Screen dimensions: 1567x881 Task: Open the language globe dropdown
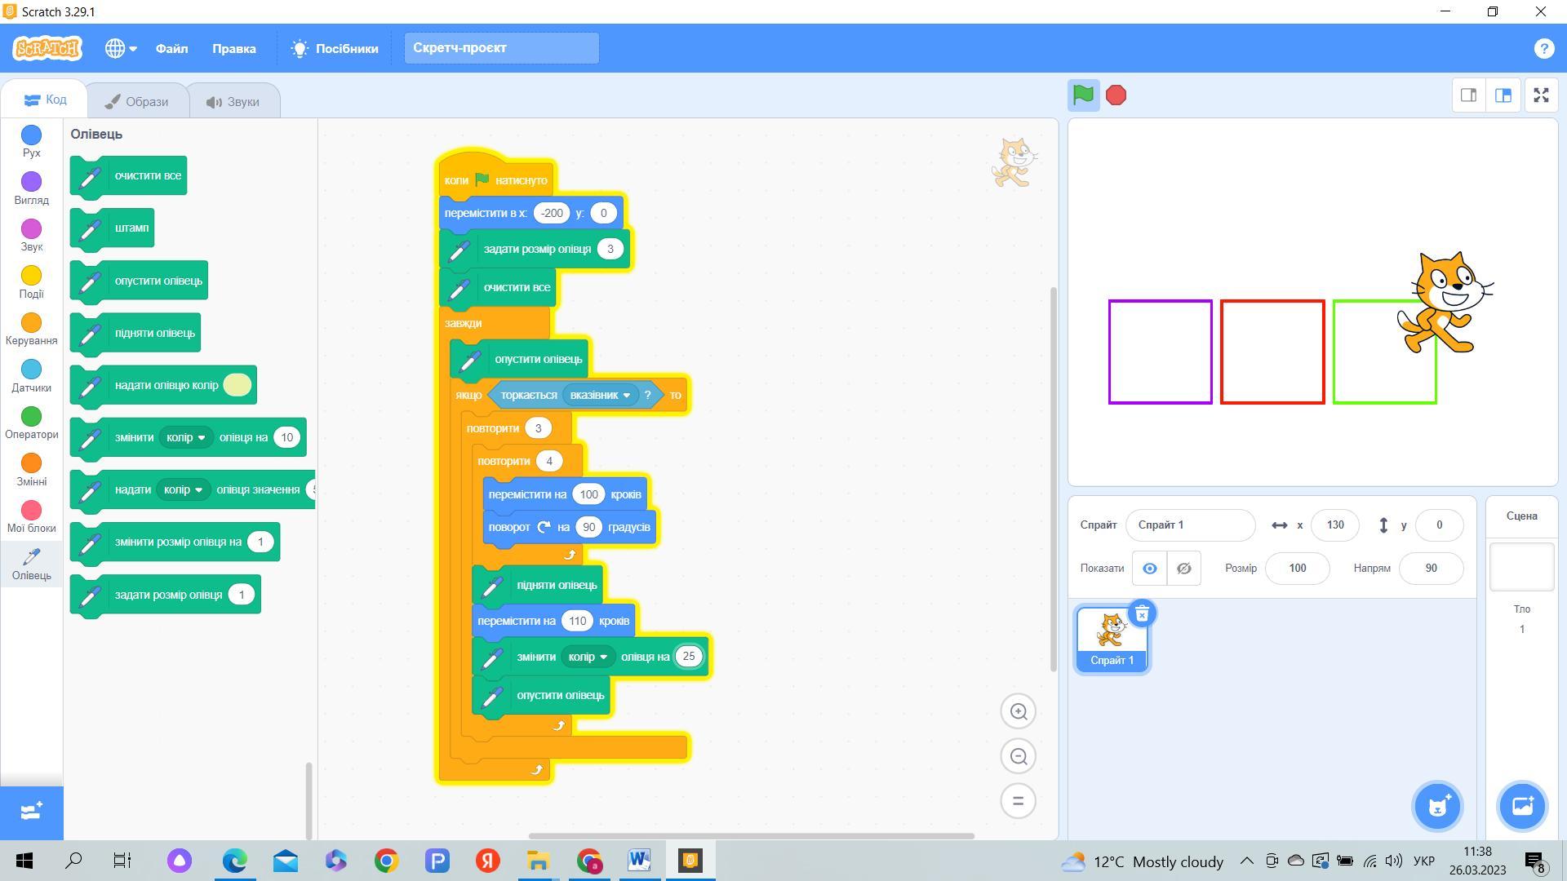[120, 48]
